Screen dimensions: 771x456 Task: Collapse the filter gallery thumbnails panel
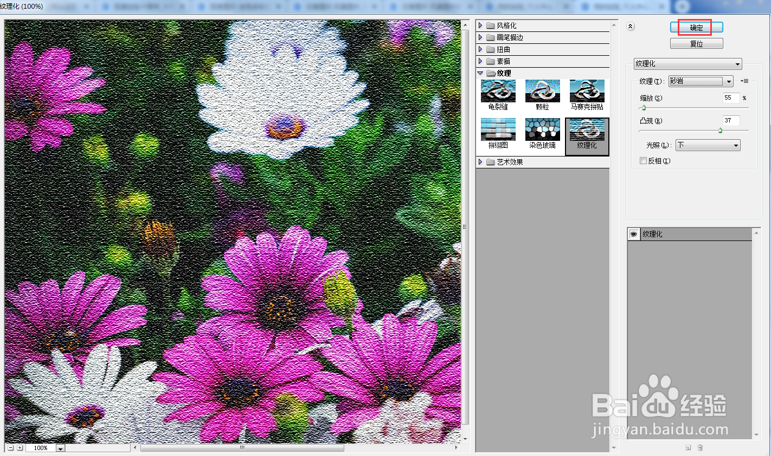630,27
